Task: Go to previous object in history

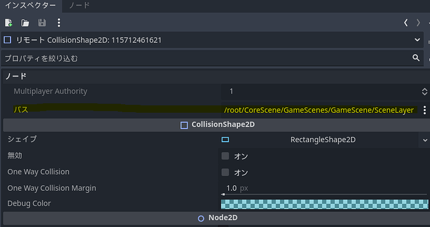Action: click(x=406, y=23)
